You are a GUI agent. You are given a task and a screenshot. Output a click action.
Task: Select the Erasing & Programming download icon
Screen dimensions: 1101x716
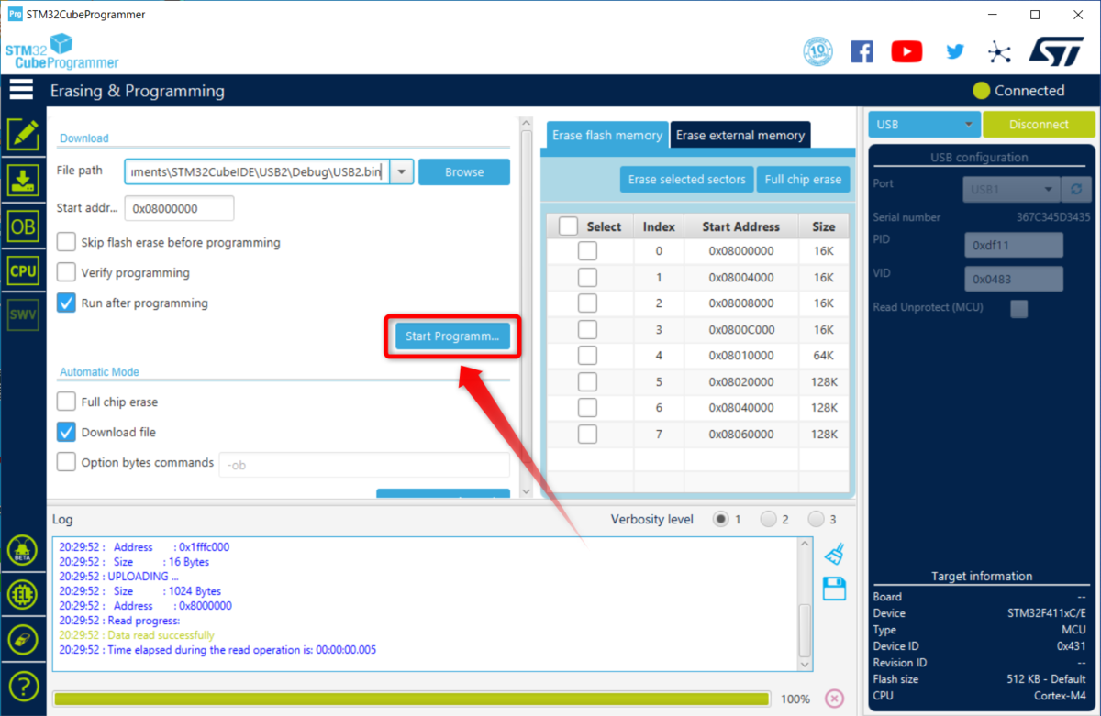(x=23, y=180)
